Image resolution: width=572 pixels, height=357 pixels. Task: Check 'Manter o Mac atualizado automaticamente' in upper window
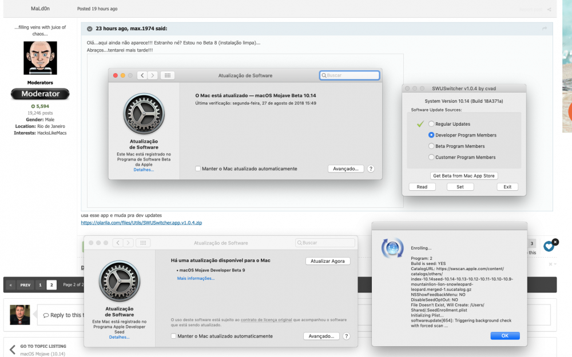198,169
